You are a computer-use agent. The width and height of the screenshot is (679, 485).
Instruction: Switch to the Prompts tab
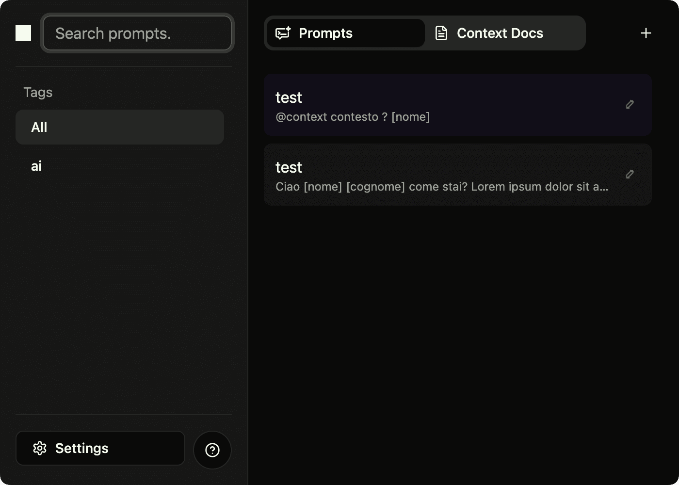pyautogui.click(x=345, y=33)
